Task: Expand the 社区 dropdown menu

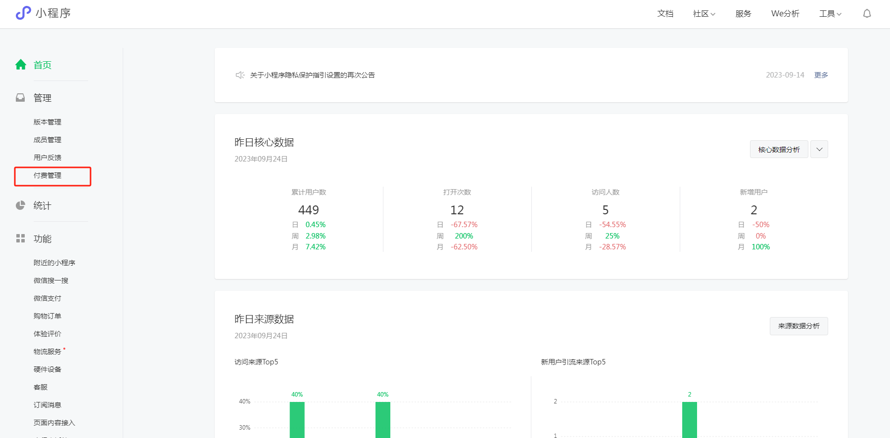Action: click(704, 14)
